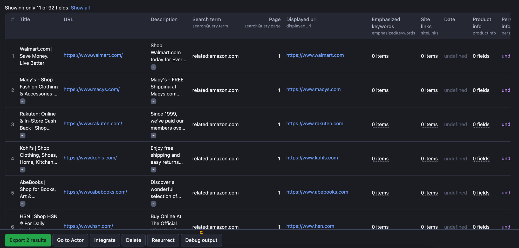Expand the Rakuten title ellipsis icon

pyautogui.click(x=23, y=135)
